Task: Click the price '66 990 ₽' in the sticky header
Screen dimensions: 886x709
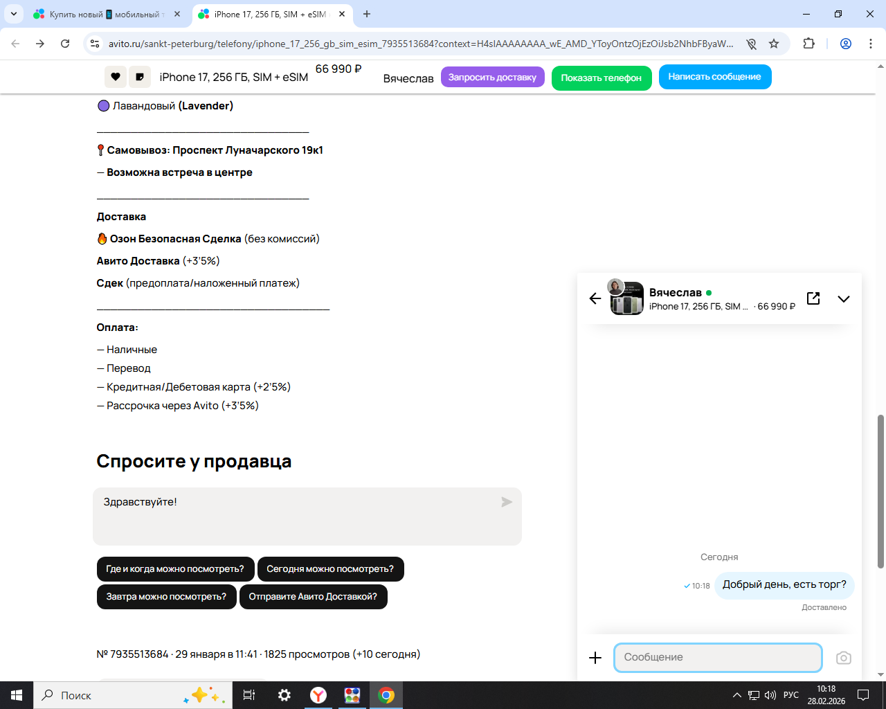Action: click(338, 69)
